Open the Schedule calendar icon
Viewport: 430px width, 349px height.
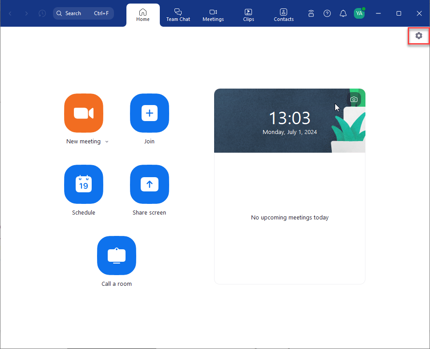84,184
